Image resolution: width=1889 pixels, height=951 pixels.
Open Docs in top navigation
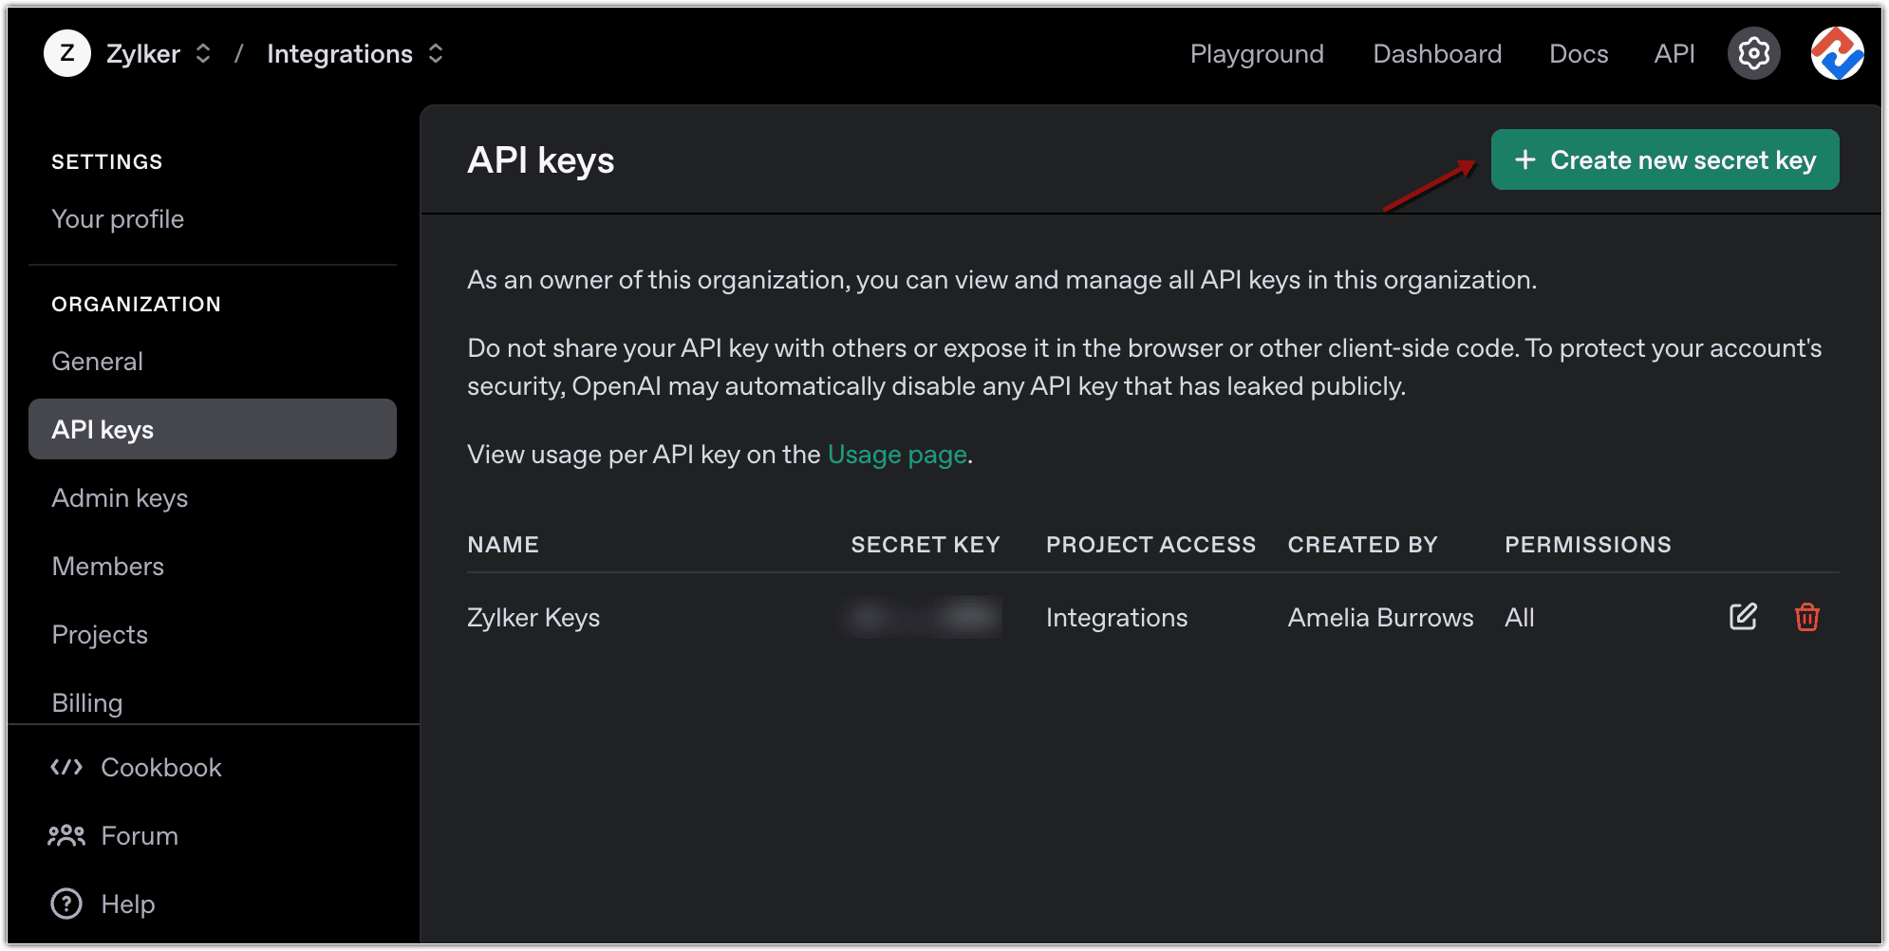point(1579,54)
